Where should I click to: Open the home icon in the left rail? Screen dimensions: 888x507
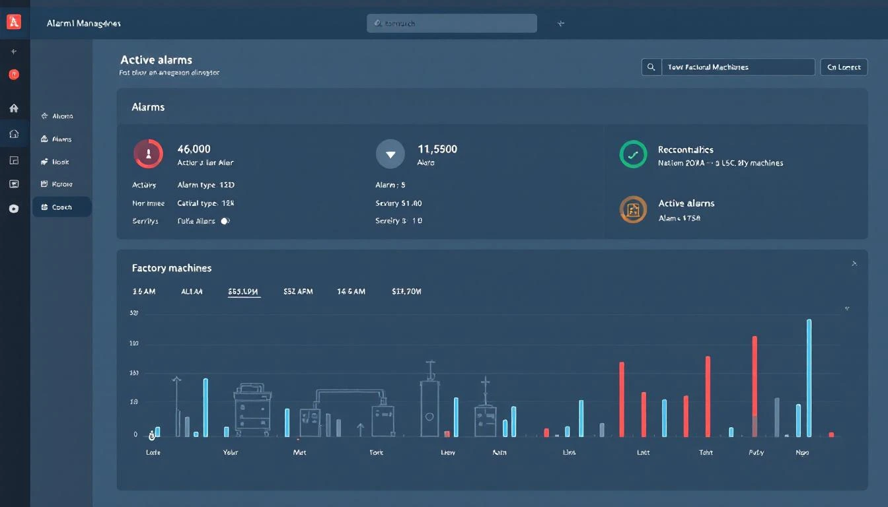pos(13,108)
